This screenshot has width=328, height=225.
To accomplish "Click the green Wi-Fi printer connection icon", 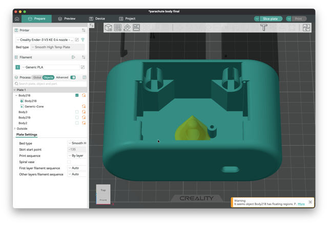I will pyautogui.click(x=83, y=40).
